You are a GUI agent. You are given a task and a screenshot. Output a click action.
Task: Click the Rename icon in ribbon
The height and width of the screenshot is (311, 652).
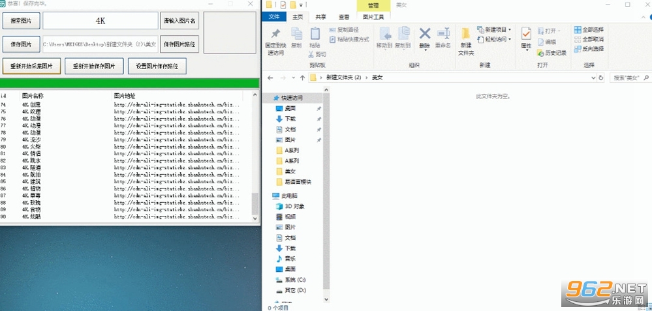(x=443, y=34)
